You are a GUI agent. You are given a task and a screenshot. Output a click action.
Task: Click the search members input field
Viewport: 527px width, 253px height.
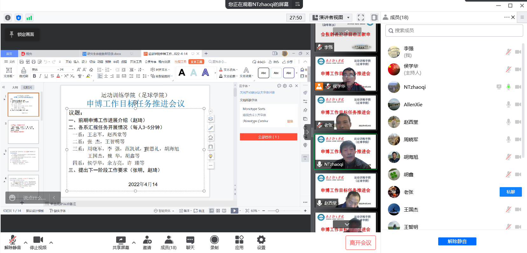coord(454,31)
